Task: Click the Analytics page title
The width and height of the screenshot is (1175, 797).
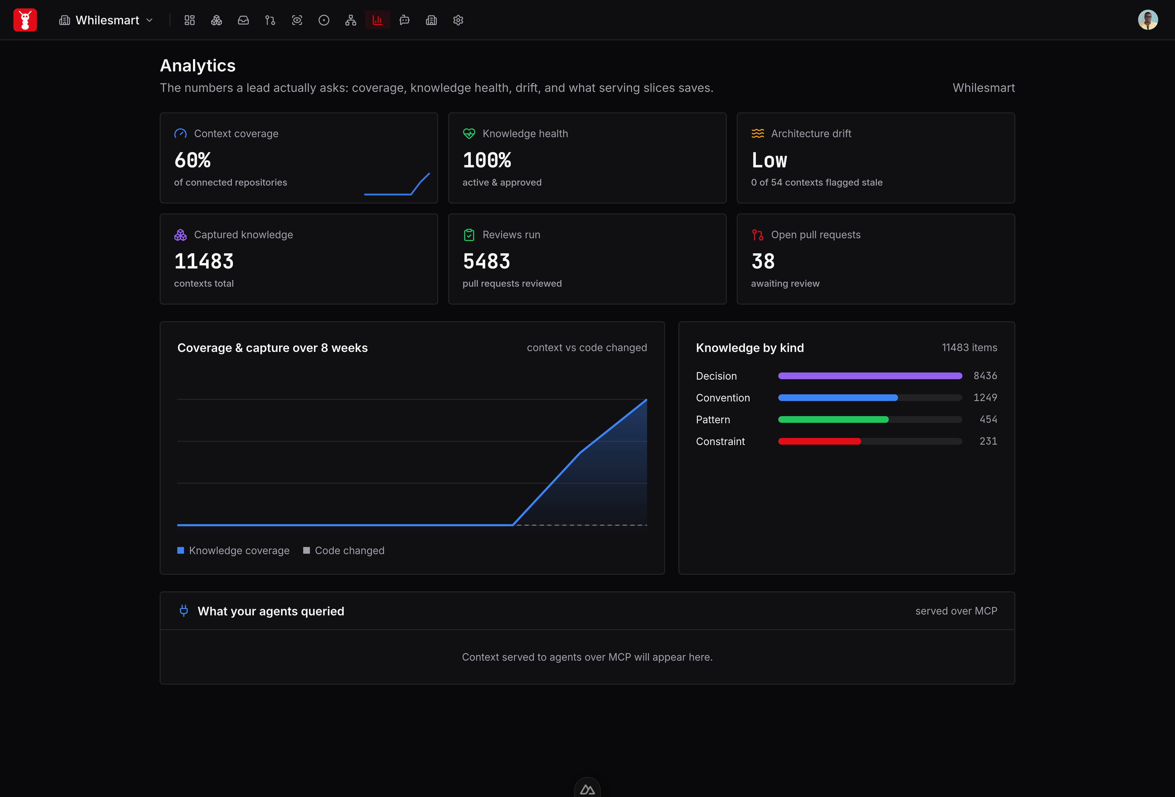Action: [198, 66]
